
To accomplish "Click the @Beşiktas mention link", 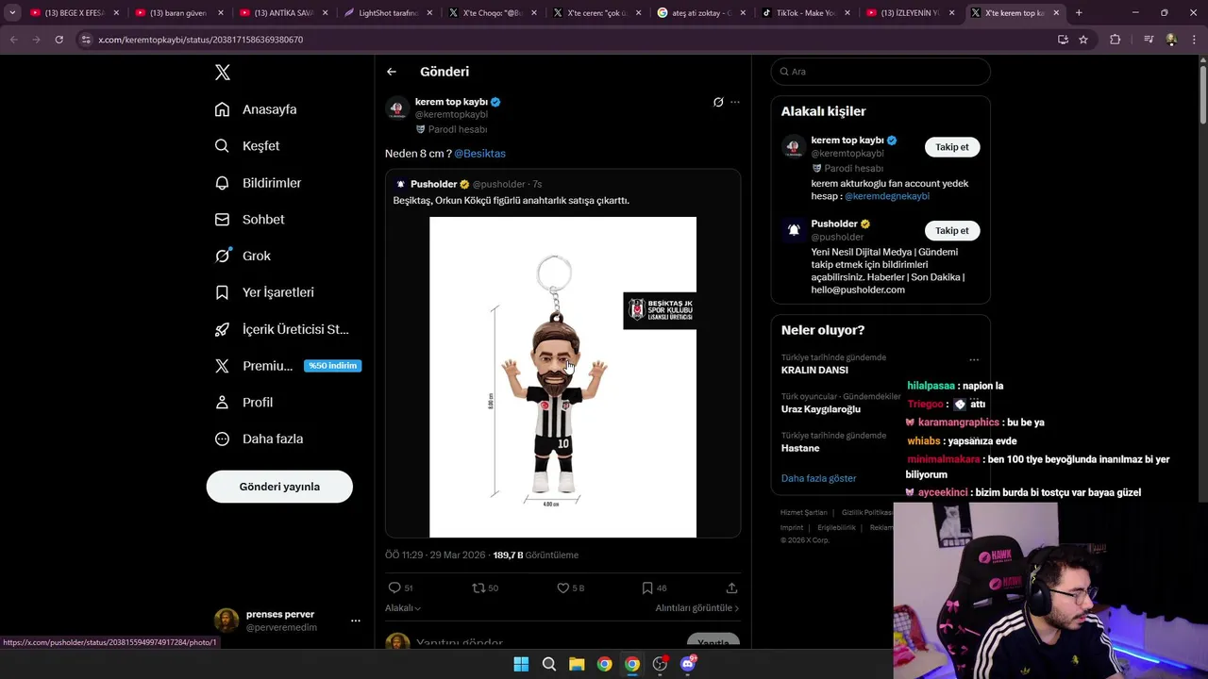I will click(479, 153).
